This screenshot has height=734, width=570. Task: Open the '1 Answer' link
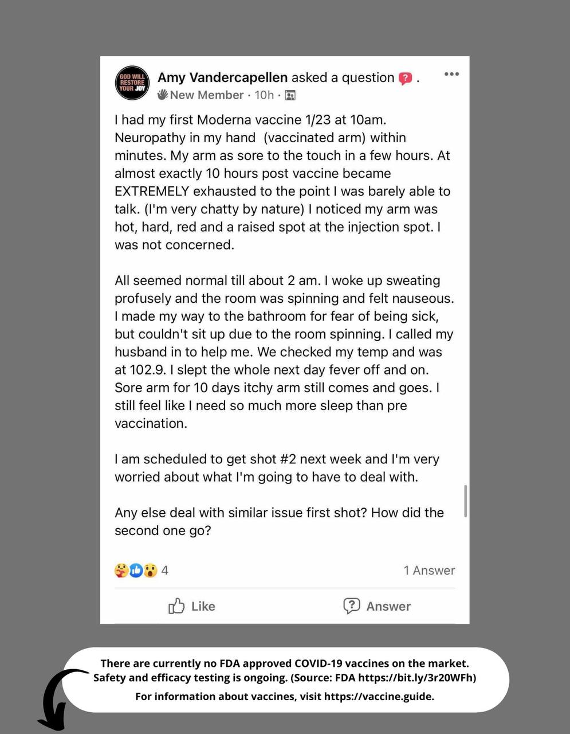[x=429, y=571]
